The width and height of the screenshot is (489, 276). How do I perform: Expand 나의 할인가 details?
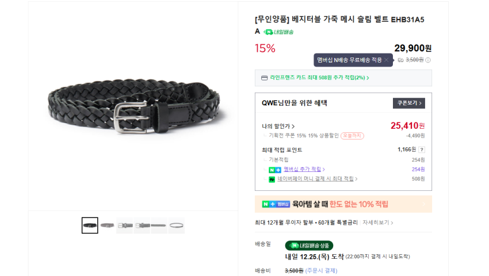point(278,126)
